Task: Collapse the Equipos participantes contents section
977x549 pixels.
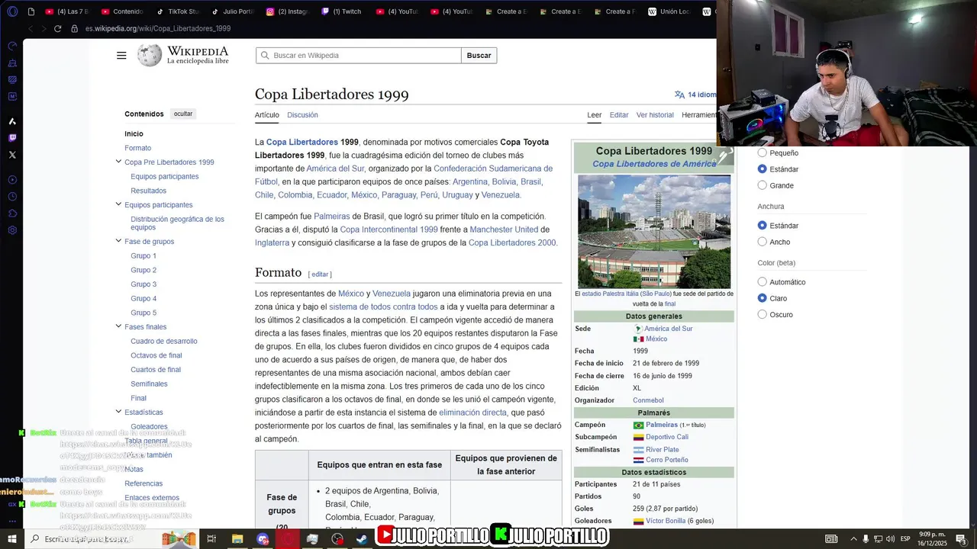Action: click(118, 204)
